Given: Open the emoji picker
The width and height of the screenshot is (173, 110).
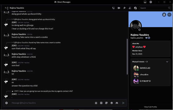Looking at the screenshot, I should click(112, 103).
